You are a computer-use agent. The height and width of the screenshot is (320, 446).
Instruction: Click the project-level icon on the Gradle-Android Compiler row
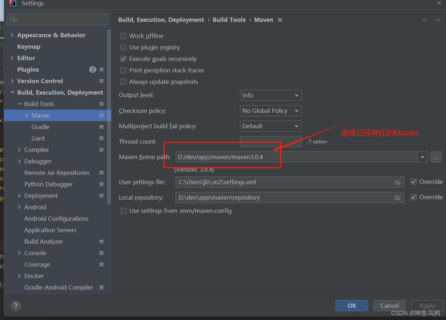click(102, 287)
